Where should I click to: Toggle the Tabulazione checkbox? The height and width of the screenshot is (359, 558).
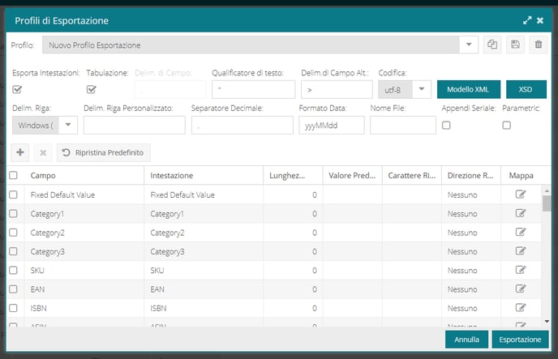tap(92, 90)
